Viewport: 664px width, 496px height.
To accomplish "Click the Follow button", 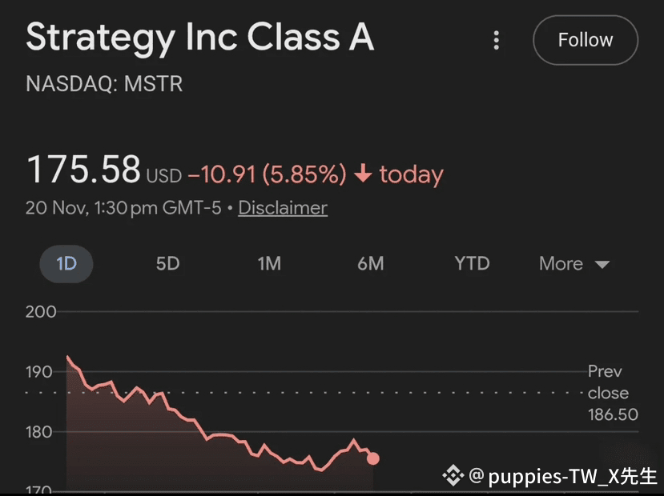I will [x=585, y=40].
